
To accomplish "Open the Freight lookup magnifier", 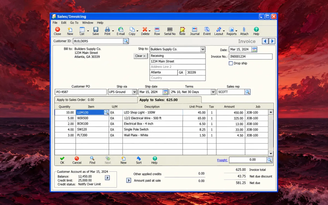I will tap(270, 160).
